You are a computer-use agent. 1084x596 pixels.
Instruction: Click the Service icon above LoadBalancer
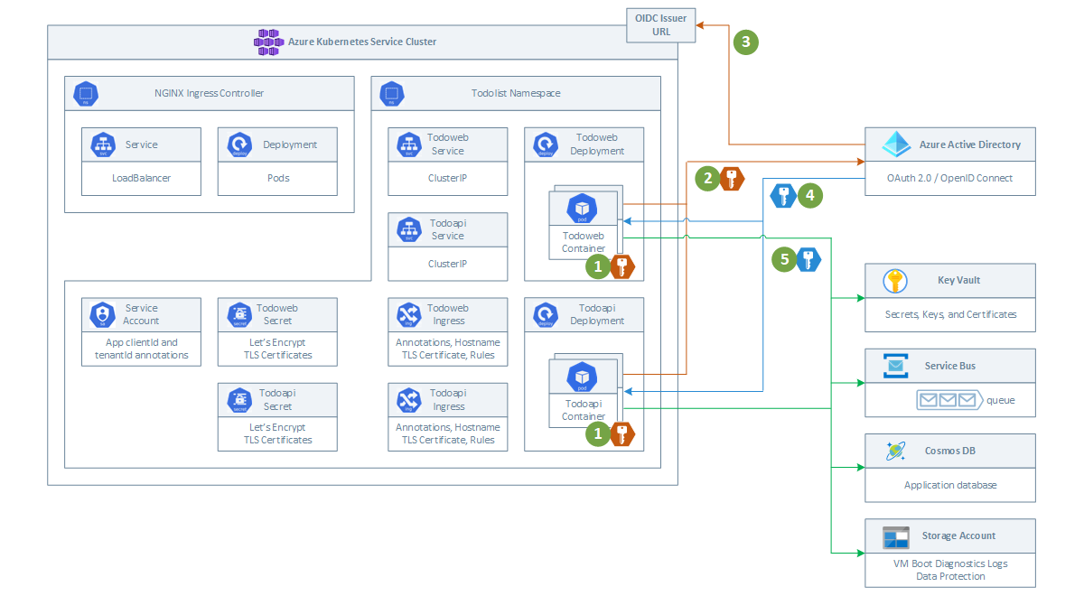[x=102, y=144]
